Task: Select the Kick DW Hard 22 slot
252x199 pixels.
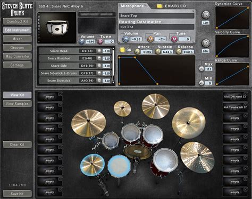Action: coord(235,97)
